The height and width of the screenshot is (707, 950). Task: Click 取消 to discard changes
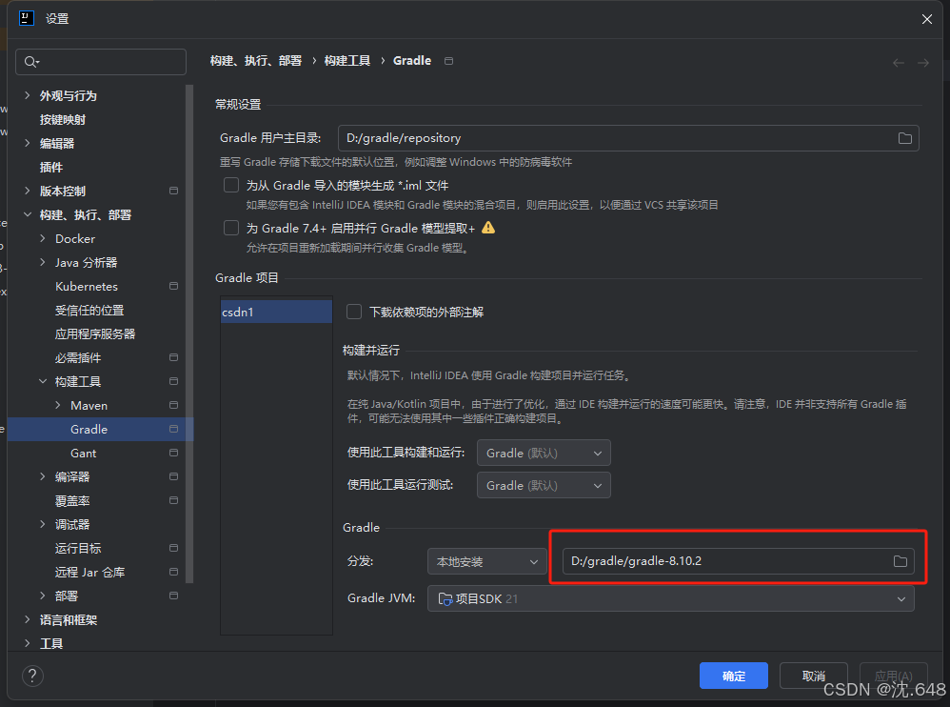click(x=813, y=676)
